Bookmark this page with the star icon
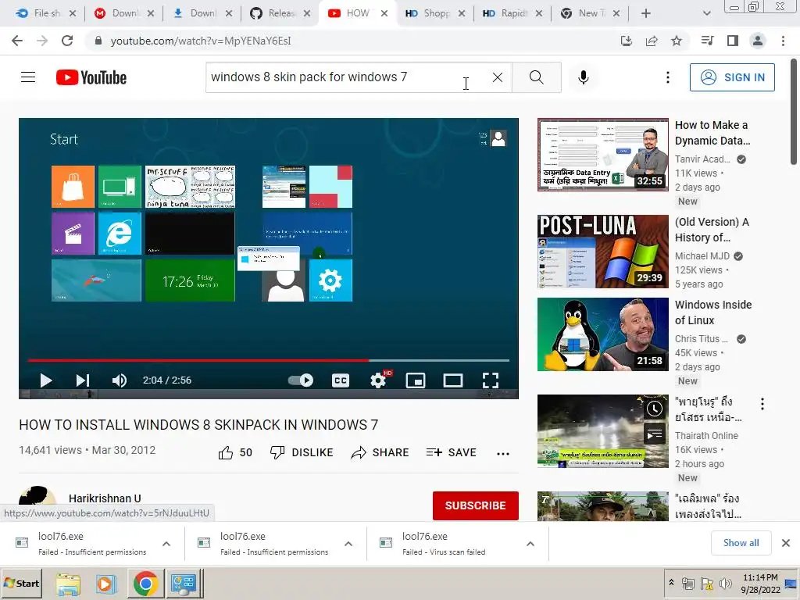The width and height of the screenshot is (800, 600). coord(677,41)
